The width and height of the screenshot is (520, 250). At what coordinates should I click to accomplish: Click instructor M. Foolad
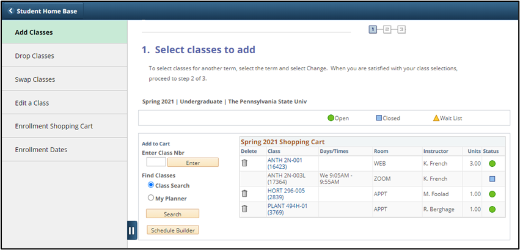436,194
